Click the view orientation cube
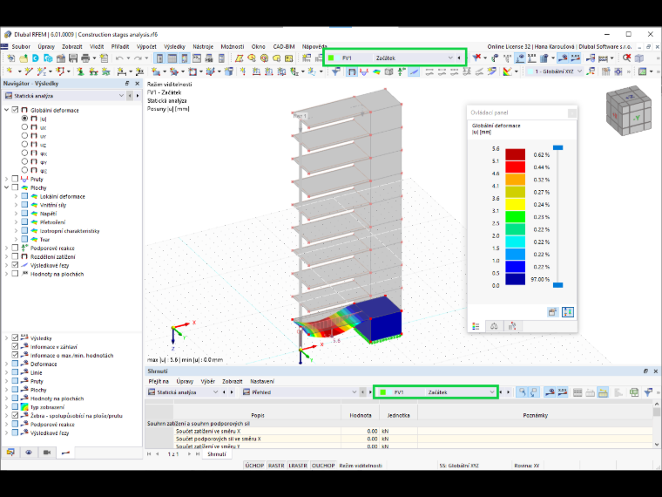Image resolution: width=662 pixels, height=497 pixels. point(628,111)
